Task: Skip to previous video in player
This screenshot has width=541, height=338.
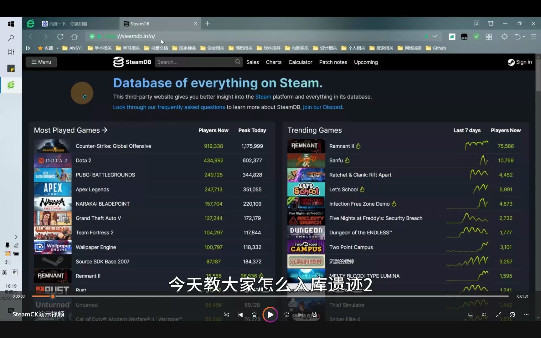Action: pos(240,315)
